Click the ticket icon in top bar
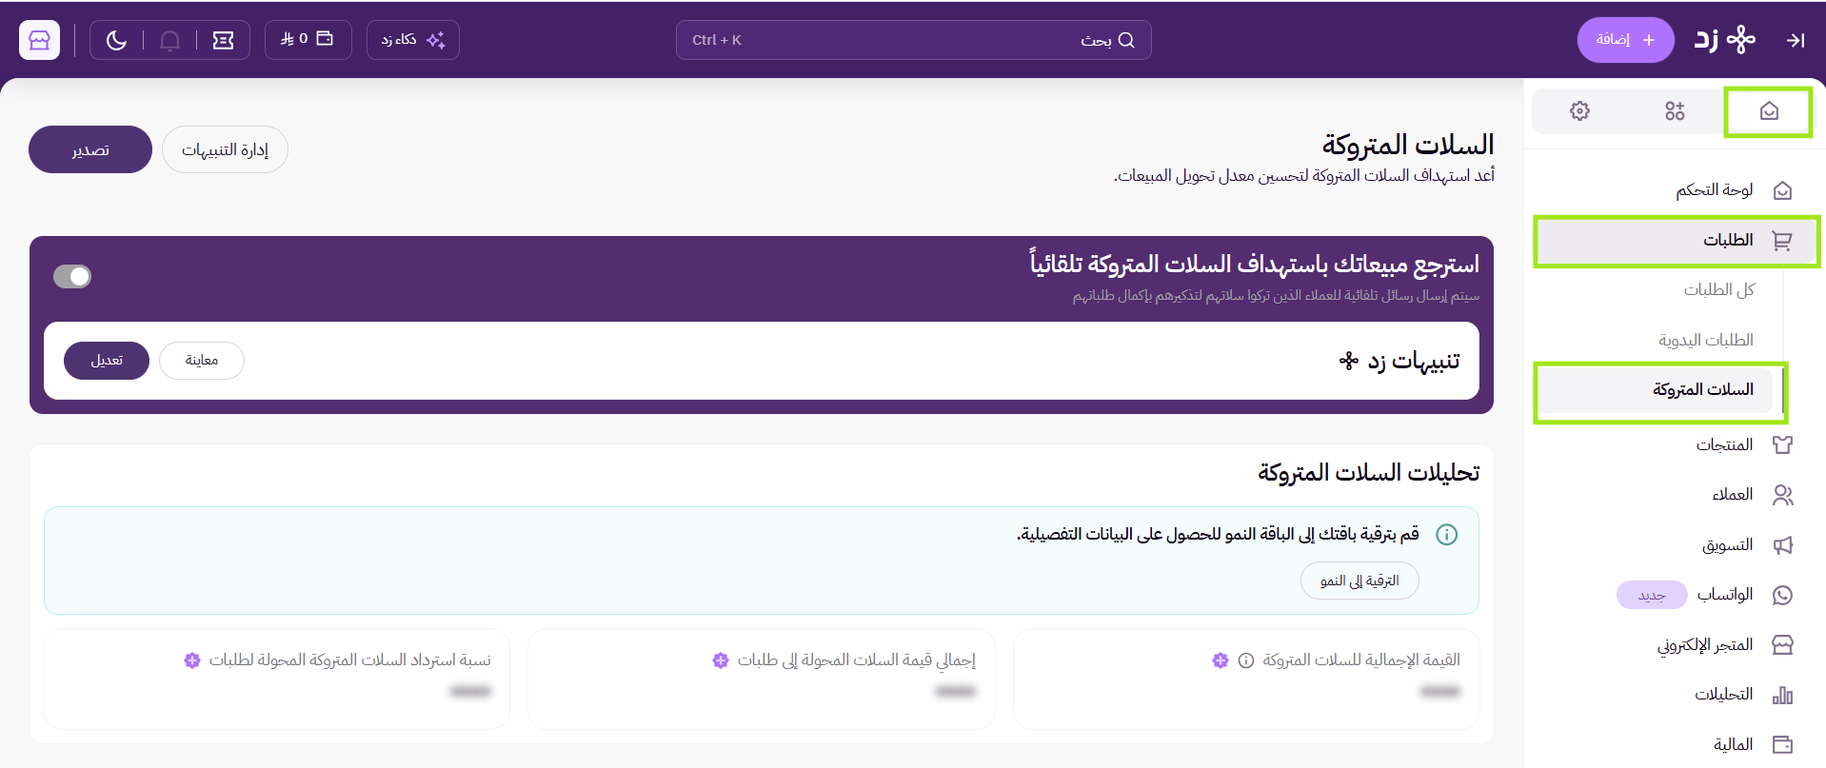Image resolution: width=1826 pixels, height=768 pixels. (x=223, y=40)
